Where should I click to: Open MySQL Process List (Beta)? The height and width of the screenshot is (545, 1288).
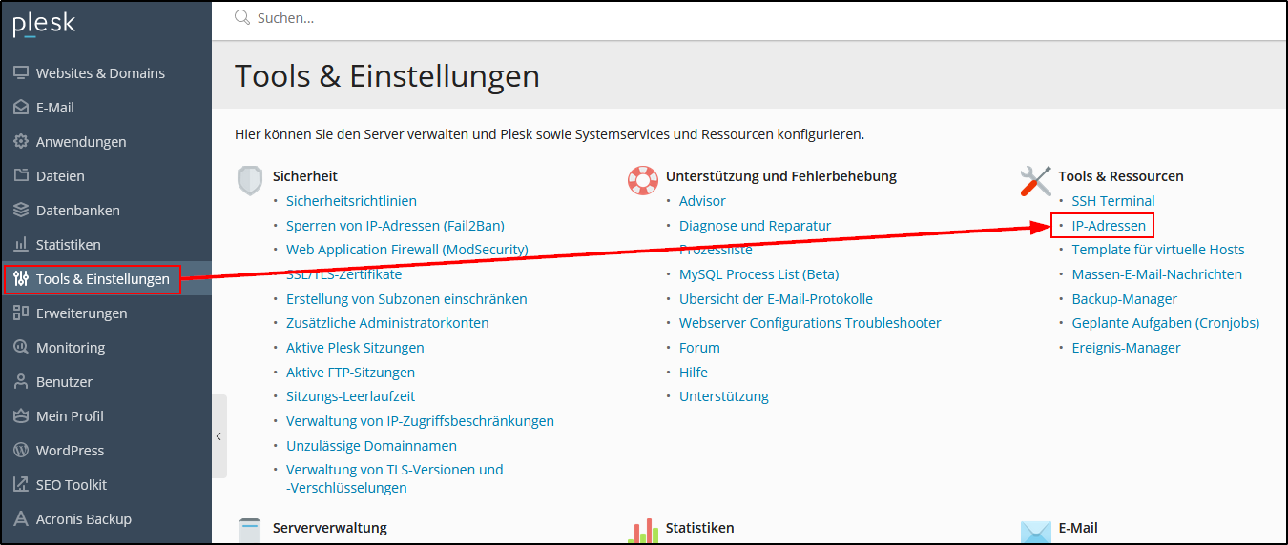click(758, 274)
